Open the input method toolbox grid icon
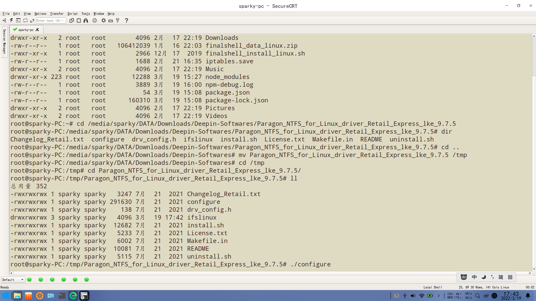The height and width of the screenshot is (301, 536). tap(510, 277)
